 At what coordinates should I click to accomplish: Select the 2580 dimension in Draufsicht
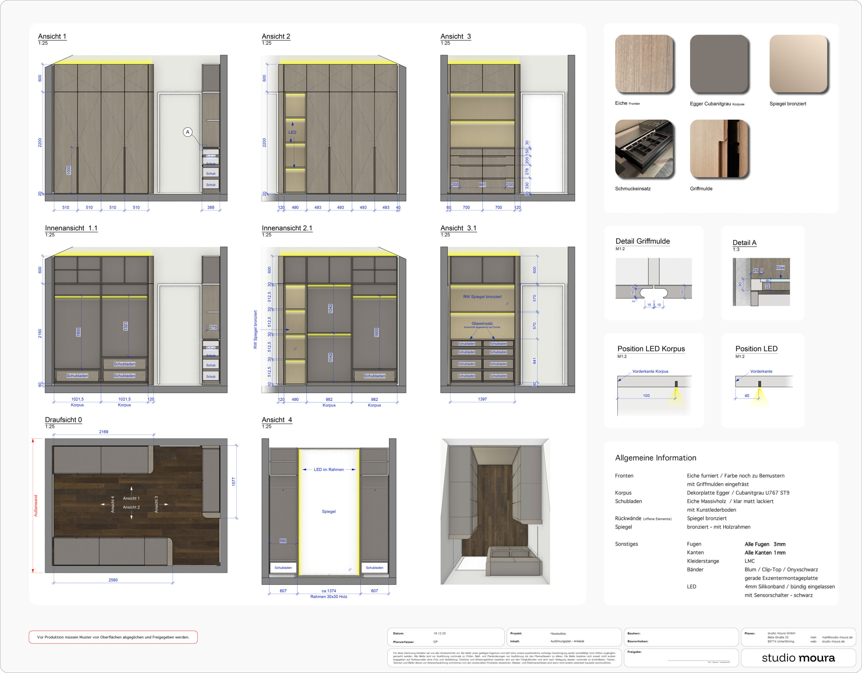[x=113, y=580]
